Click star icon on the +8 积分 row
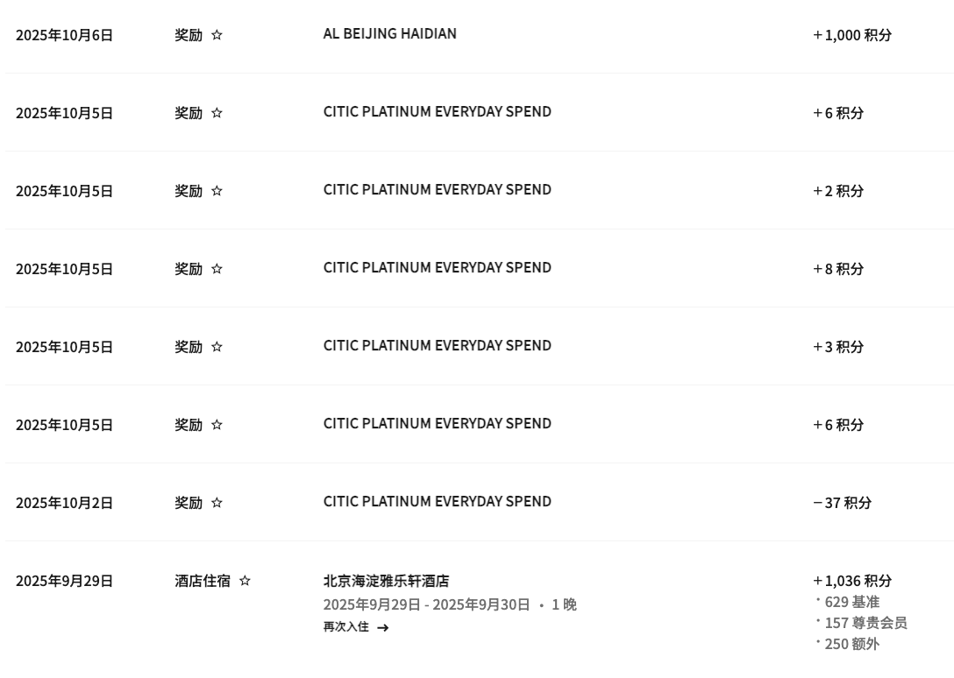954x678 pixels. 217,269
